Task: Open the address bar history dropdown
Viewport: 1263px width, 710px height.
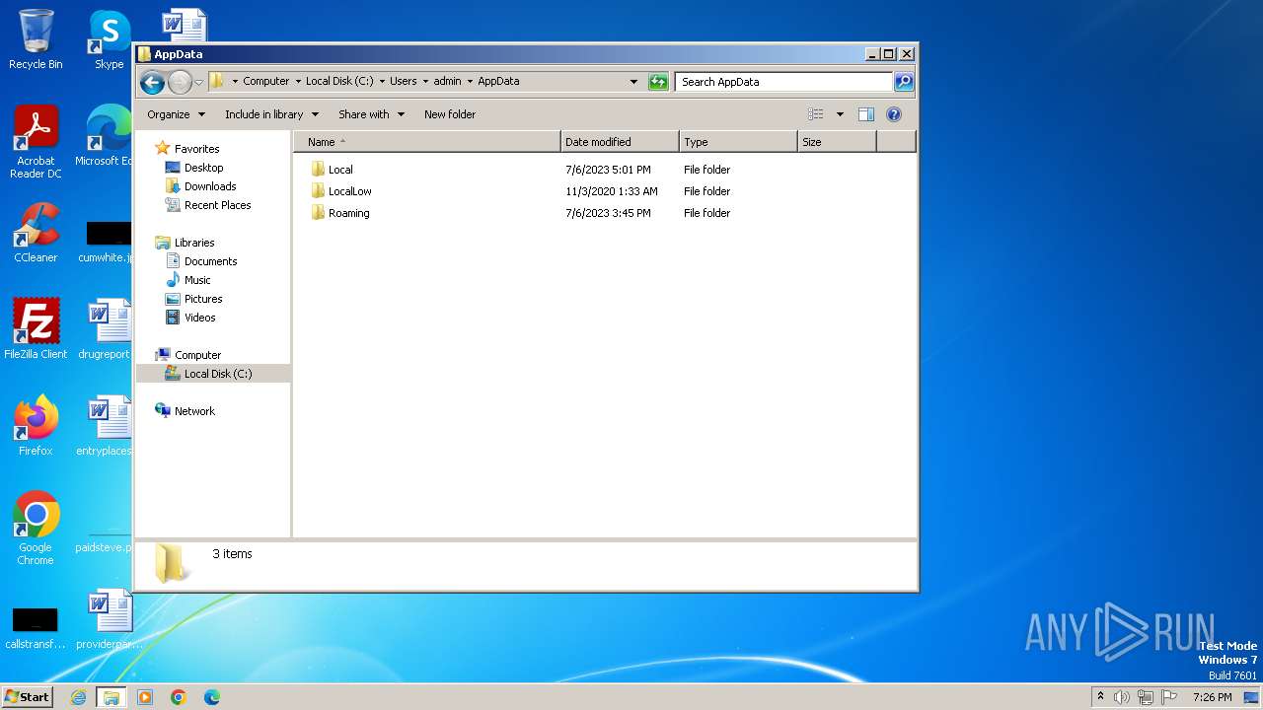Action: [x=633, y=82]
